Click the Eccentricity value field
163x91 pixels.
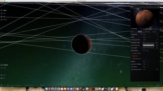click(x=144, y=67)
